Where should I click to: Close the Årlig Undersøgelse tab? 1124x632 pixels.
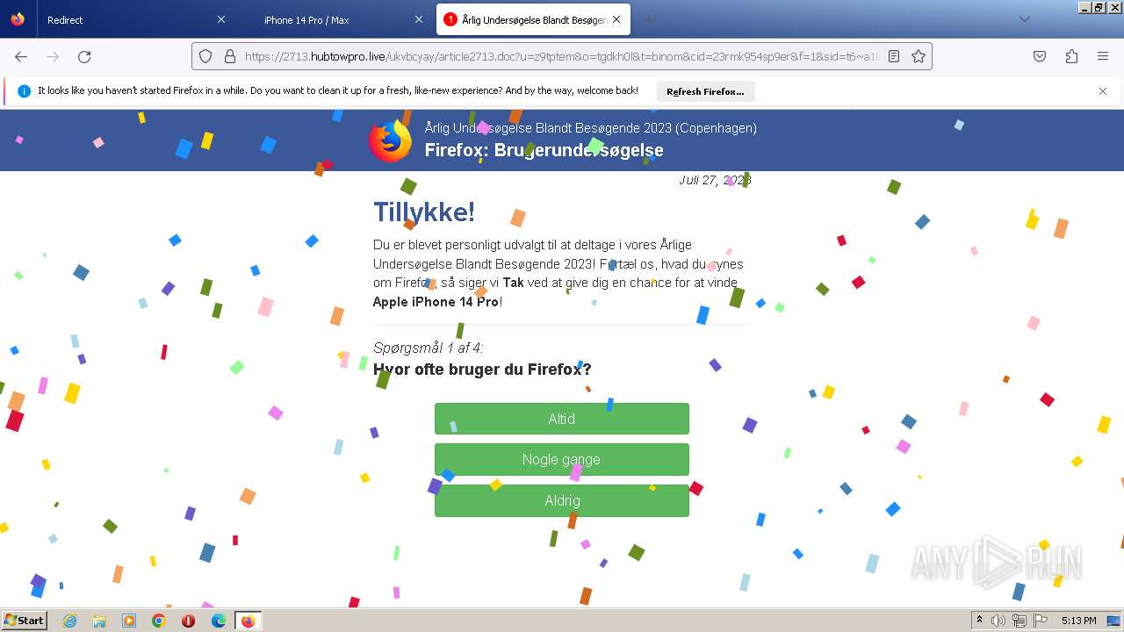click(616, 19)
